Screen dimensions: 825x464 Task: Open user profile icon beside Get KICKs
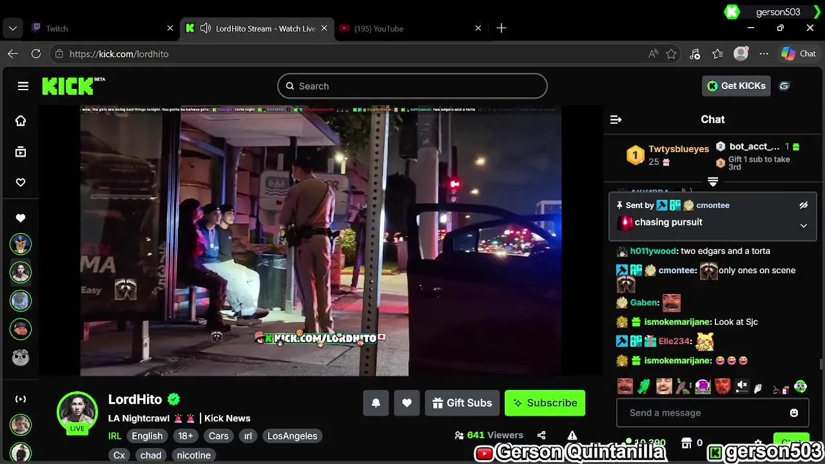click(784, 86)
